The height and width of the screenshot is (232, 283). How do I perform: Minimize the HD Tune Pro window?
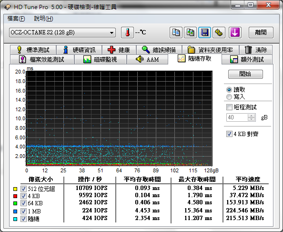pos(238,5)
